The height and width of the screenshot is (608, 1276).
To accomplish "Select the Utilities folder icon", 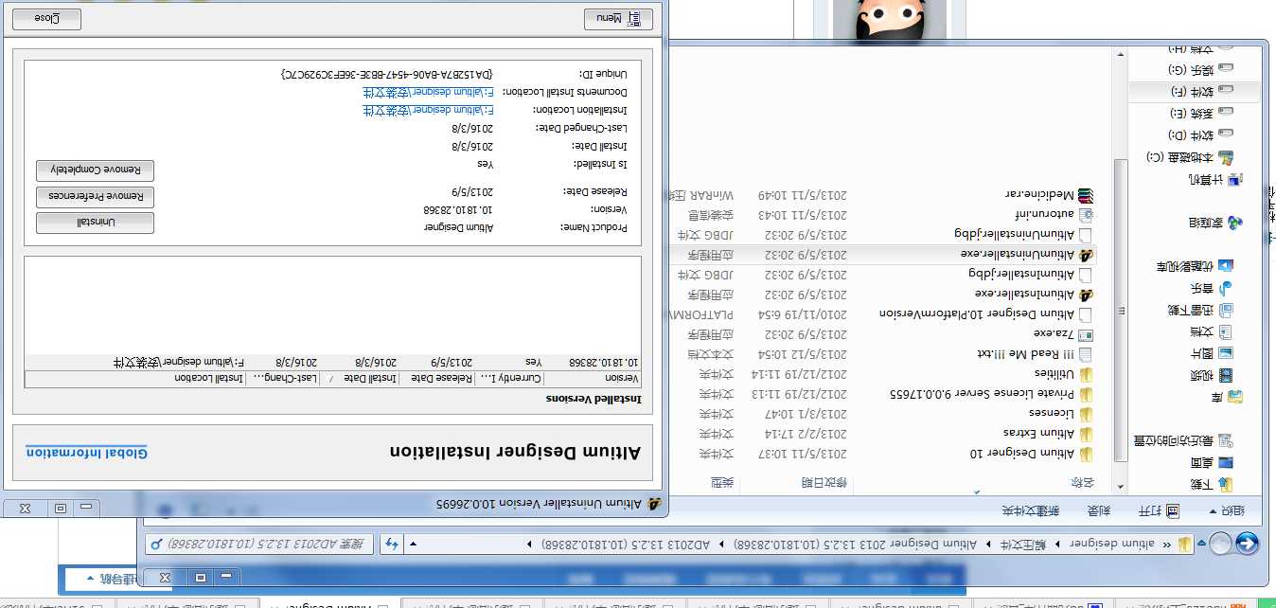I will [x=1086, y=374].
